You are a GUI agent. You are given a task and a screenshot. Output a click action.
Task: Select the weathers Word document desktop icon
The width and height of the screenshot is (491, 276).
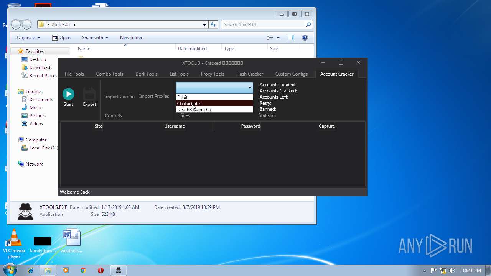tap(71, 241)
